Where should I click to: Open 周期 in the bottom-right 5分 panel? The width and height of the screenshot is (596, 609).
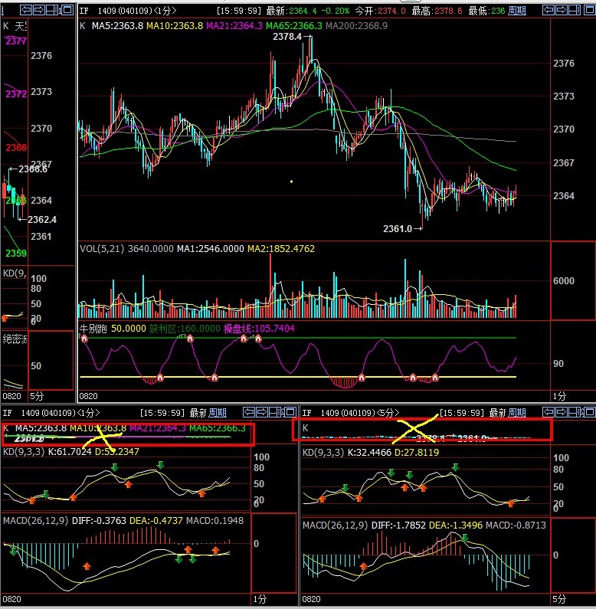click(516, 412)
